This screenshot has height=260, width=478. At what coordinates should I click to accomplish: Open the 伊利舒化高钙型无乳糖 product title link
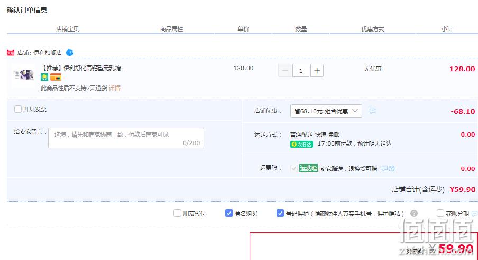point(83,68)
